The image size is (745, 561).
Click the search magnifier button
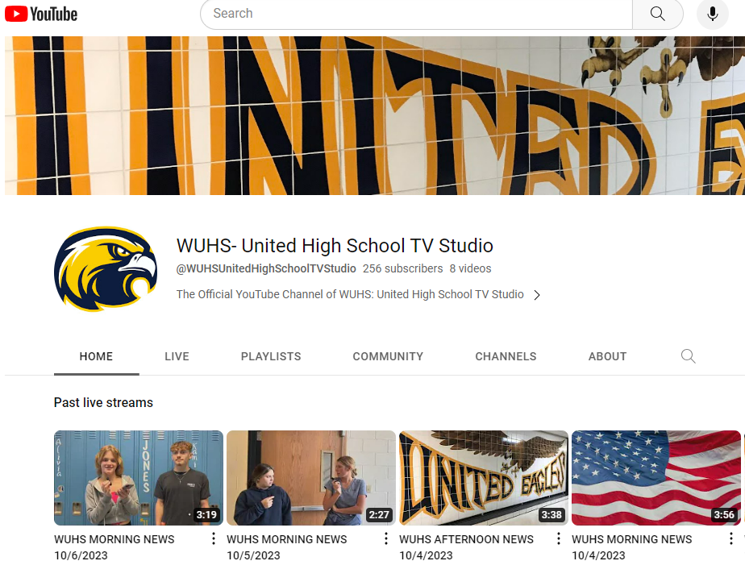[x=657, y=14]
